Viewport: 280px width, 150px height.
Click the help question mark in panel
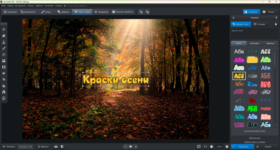coord(277,18)
